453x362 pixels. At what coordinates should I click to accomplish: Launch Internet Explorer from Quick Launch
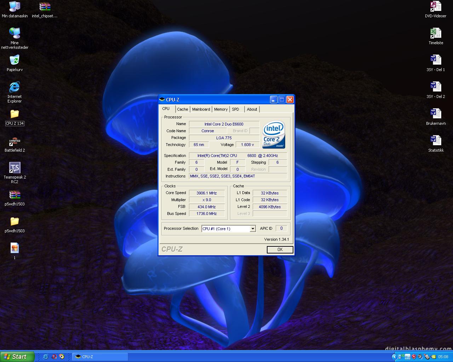coord(45,357)
